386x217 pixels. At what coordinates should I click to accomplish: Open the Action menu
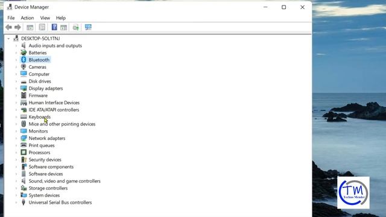(27, 17)
